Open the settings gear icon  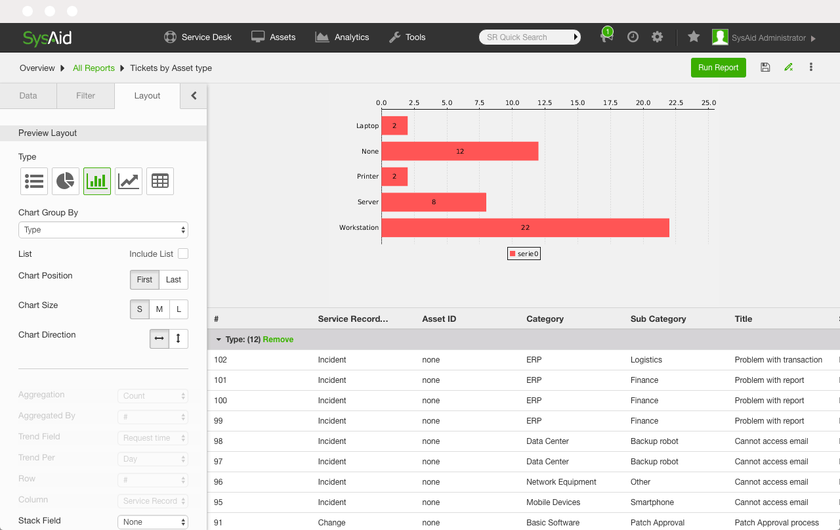coord(657,37)
